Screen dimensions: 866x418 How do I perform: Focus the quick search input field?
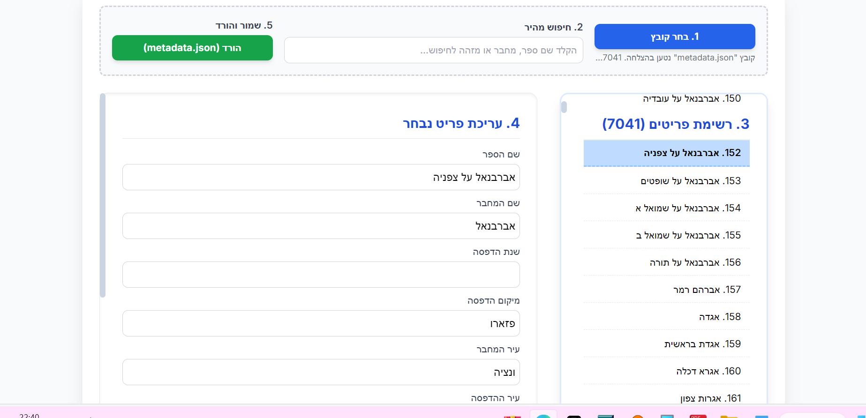tap(433, 50)
